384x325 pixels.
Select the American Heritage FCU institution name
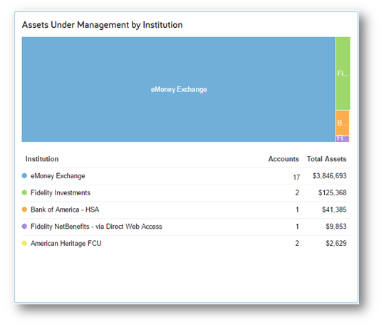(66, 244)
